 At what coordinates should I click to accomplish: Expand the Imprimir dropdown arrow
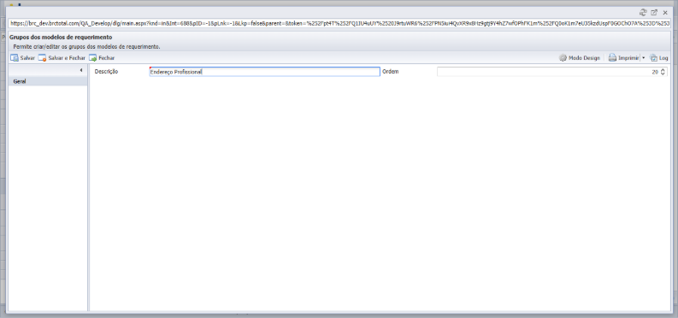(643, 58)
